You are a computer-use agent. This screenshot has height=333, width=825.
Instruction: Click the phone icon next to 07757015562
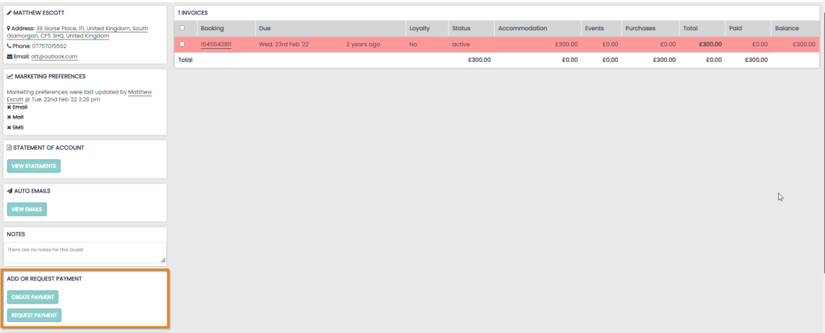(9, 46)
